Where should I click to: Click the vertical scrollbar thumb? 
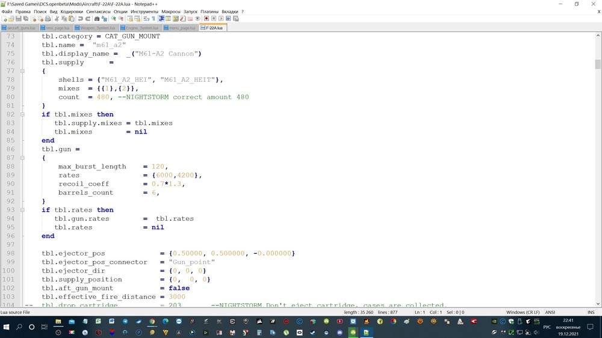[598, 64]
